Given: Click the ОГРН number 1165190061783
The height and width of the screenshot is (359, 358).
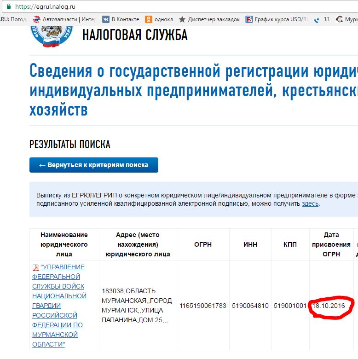Looking at the screenshot, I should pos(203,306).
